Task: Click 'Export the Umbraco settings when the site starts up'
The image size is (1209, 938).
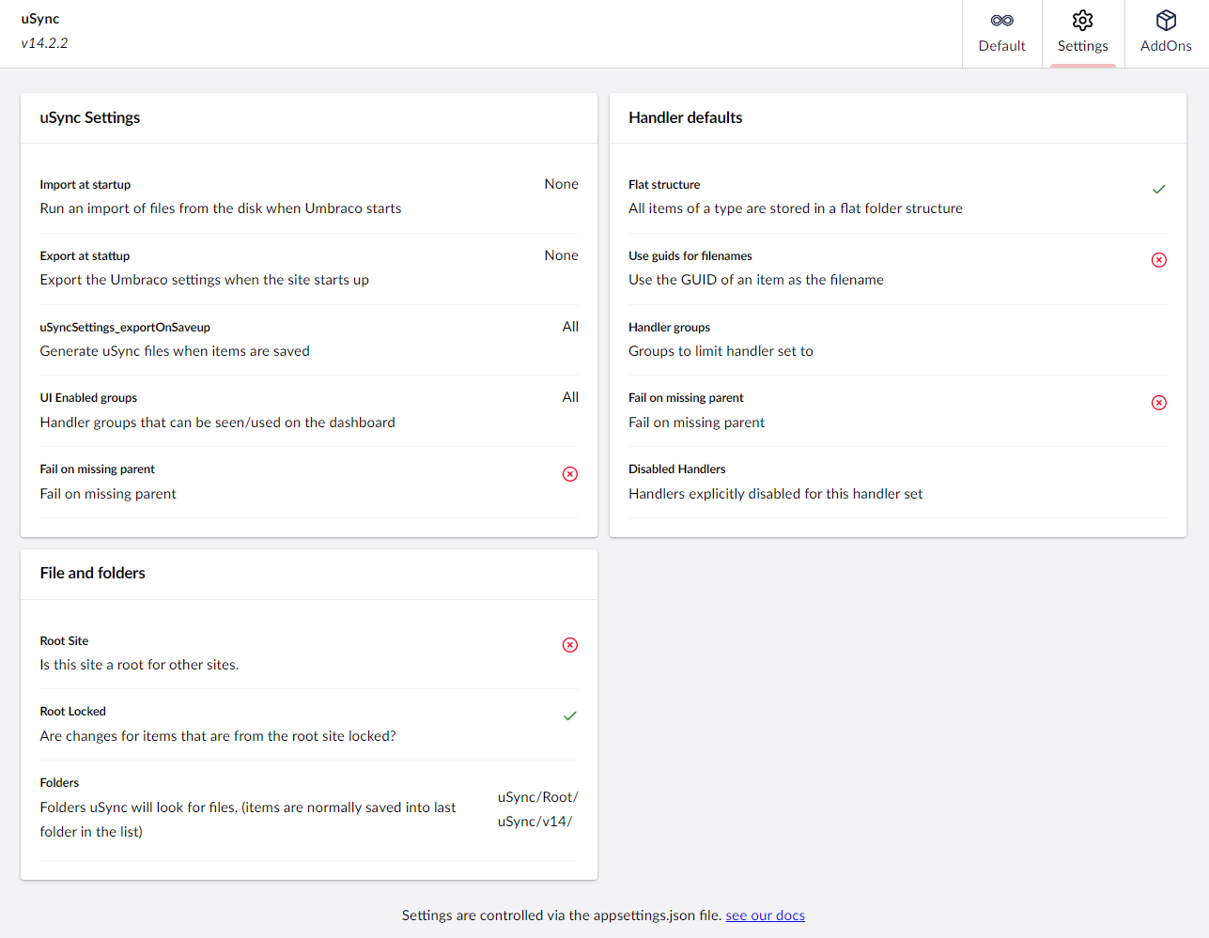Action: pos(204,280)
